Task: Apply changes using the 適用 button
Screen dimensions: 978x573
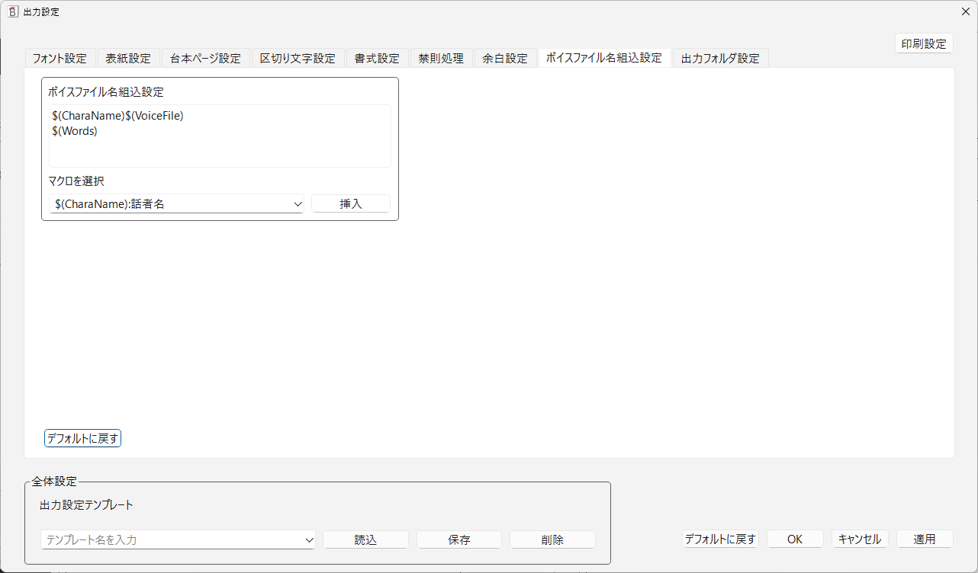Action: [x=925, y=539]
